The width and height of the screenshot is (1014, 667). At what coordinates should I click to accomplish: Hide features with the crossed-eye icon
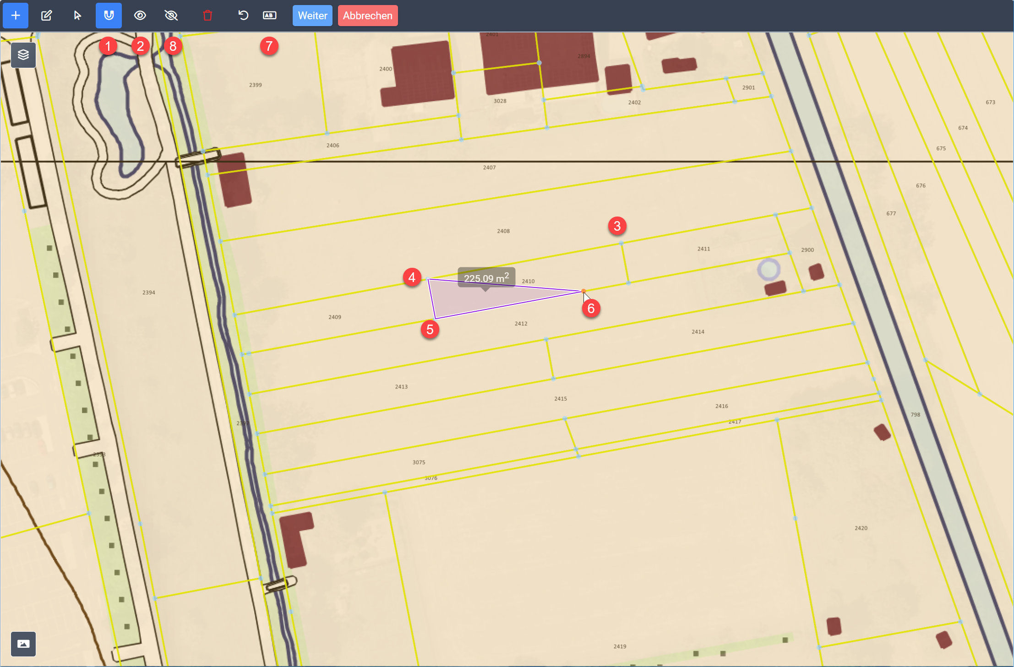point(171,16)
